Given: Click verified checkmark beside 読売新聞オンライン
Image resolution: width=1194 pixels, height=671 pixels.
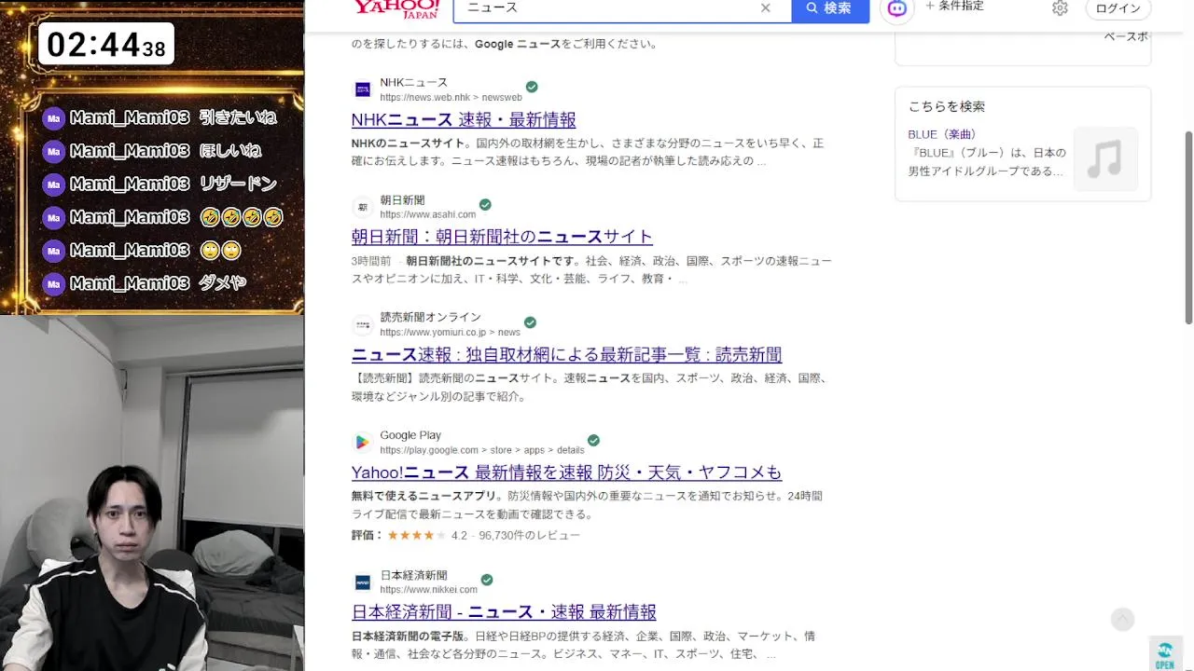Looking at the screenshot, I should (530, 322).
